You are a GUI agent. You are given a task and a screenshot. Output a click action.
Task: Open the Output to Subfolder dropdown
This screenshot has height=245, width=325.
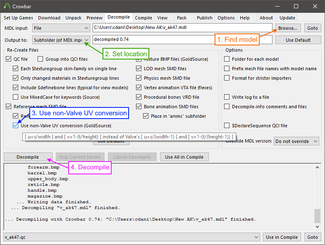coord(61,40)
